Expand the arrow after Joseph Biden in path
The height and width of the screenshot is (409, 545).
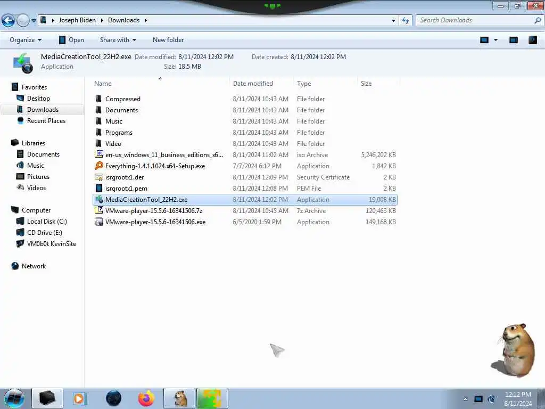(x=102, y=20)
